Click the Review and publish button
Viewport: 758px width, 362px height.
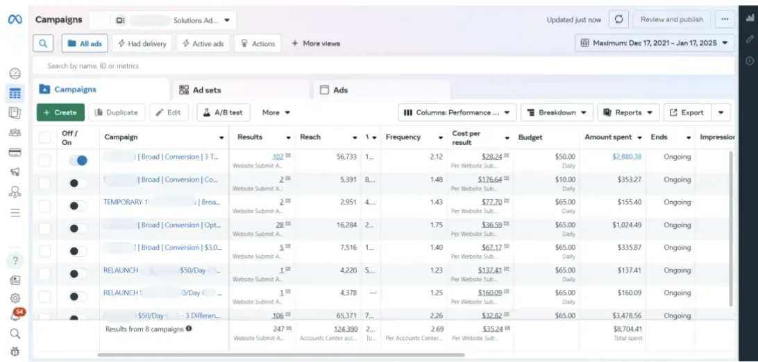671,20
